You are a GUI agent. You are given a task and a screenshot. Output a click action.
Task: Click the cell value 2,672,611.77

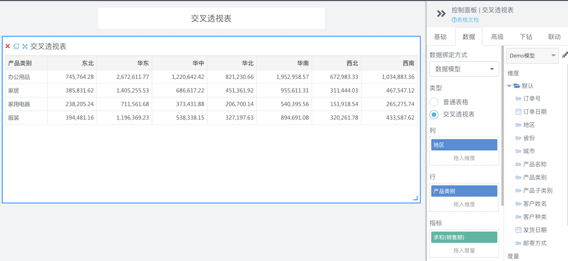pos(133,77)
